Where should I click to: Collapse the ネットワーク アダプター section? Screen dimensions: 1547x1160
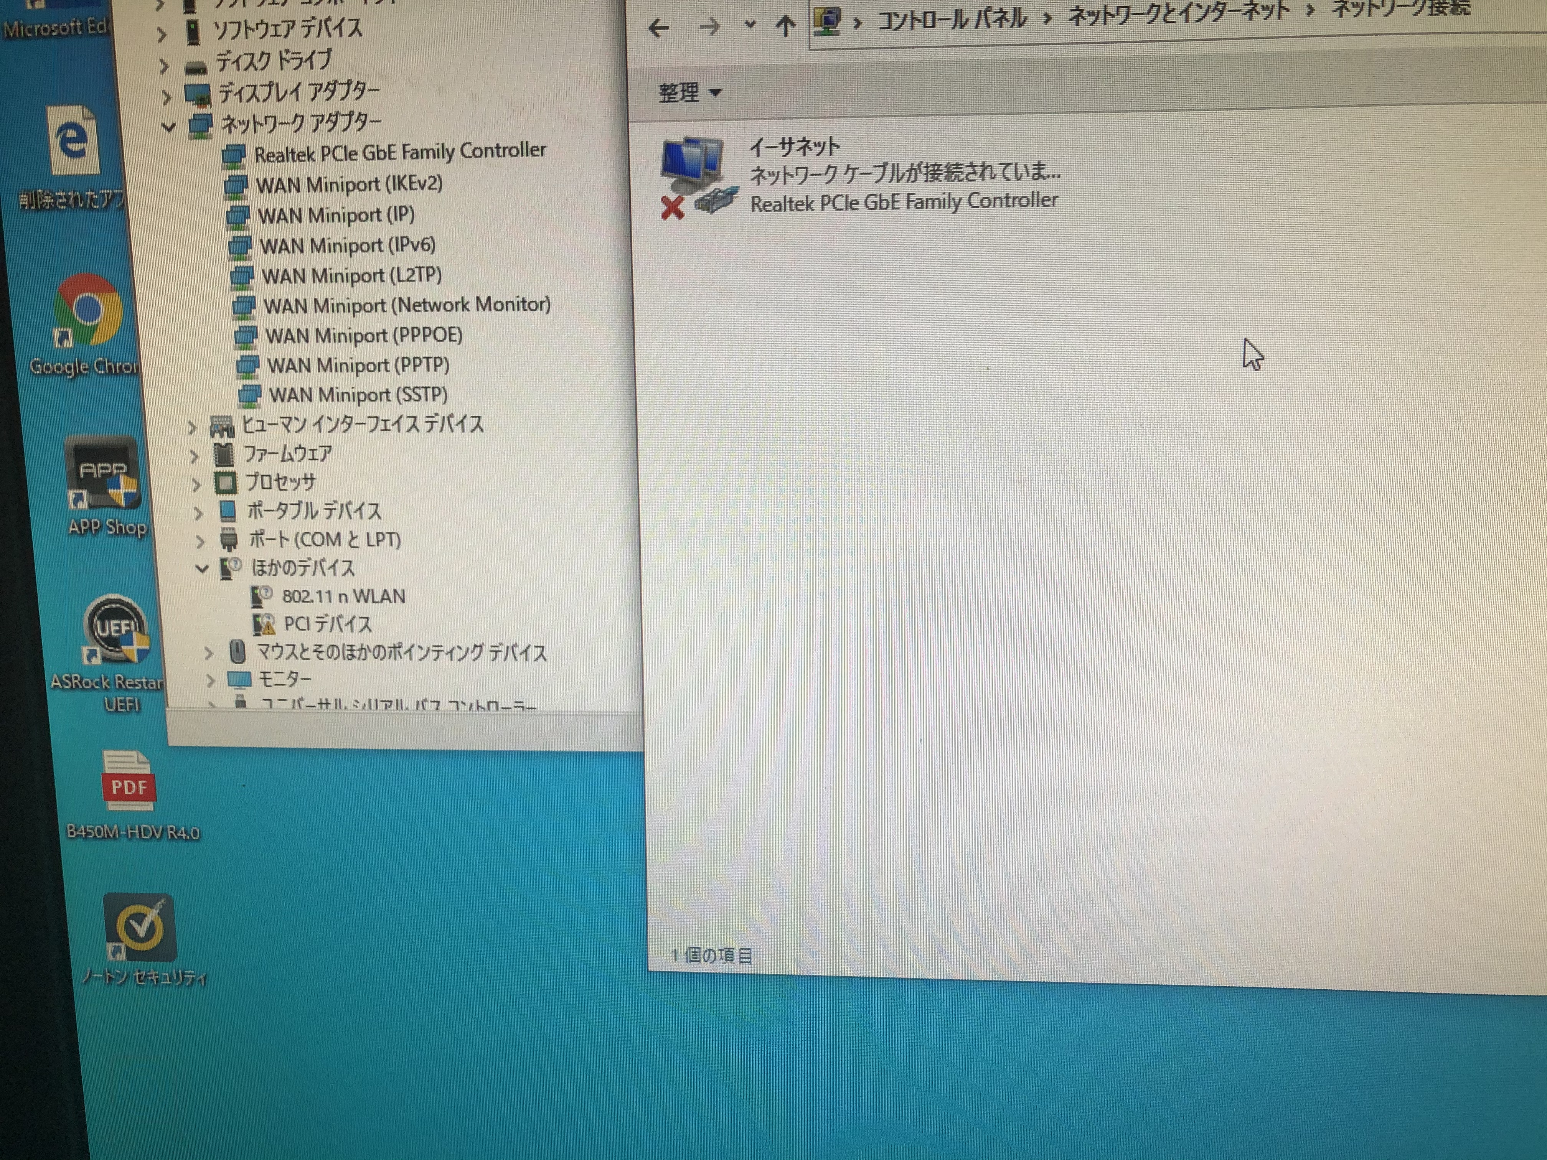[170, 122]
